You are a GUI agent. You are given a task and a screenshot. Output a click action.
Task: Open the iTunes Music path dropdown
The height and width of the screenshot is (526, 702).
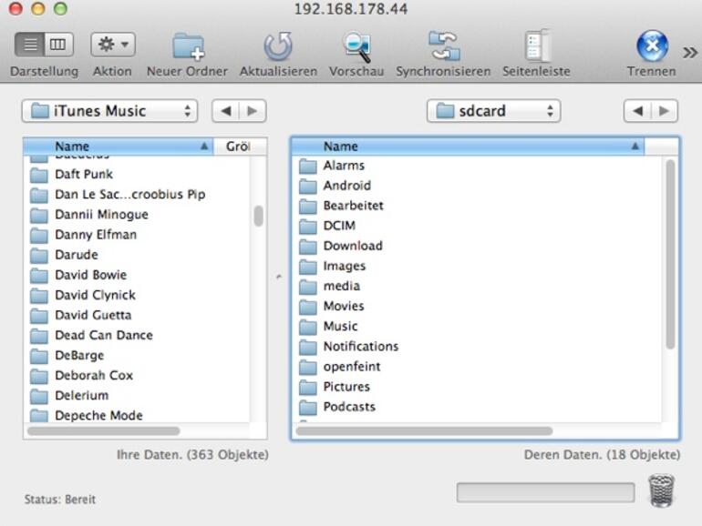click(109, 111)
